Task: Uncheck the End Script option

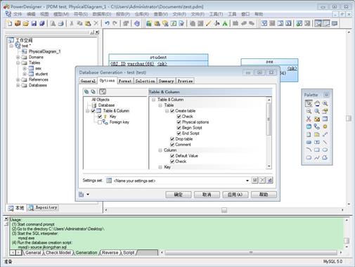Action: click(179, 133)
